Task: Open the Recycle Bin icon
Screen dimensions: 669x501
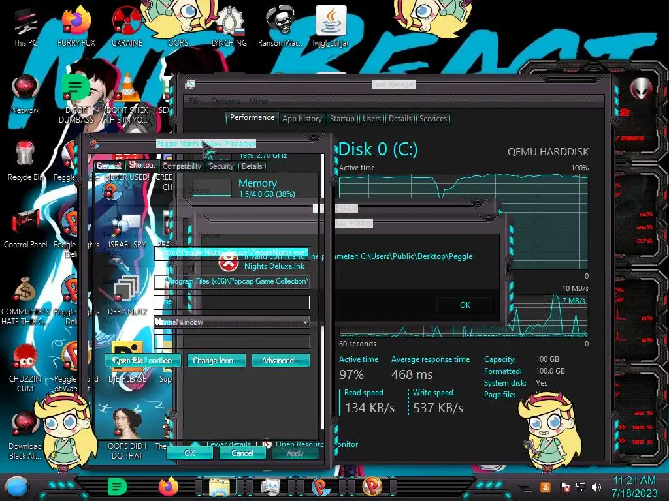Action: coord(25,161)
